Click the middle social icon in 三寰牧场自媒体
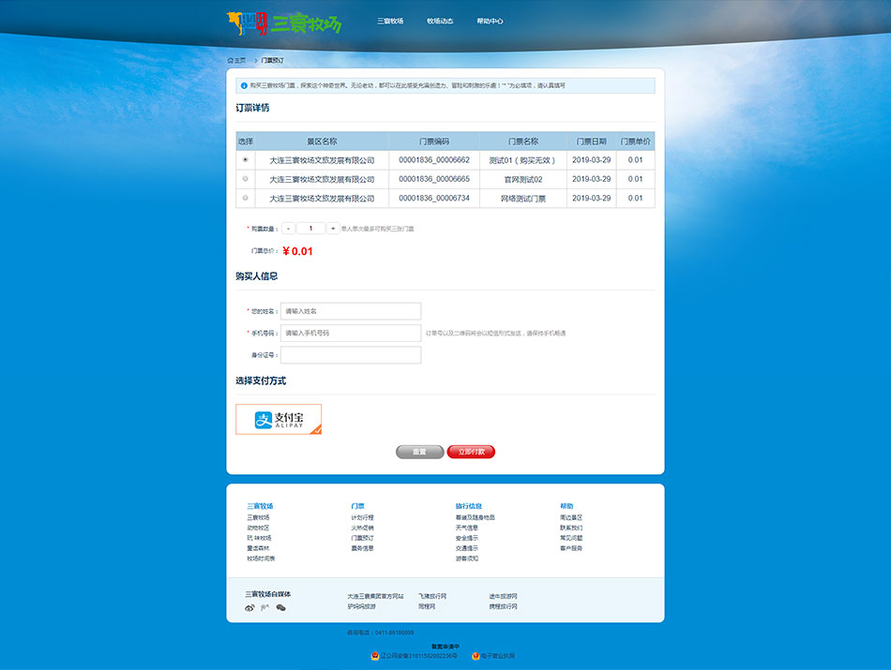The width and height of the screenshot is (891, 670). 264,607
